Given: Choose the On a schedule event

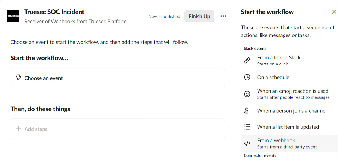Looking at the screenshot, I should pos(273,77).
